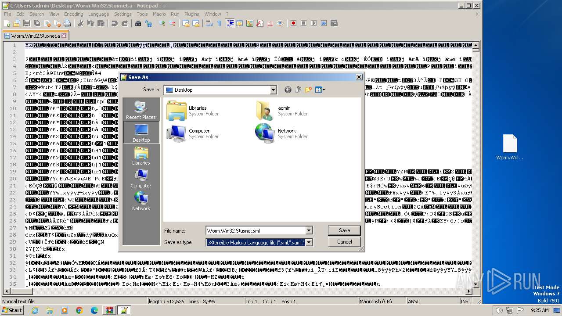Click the Redo arrow icon

pyautogui.click(x=125, y=23)
